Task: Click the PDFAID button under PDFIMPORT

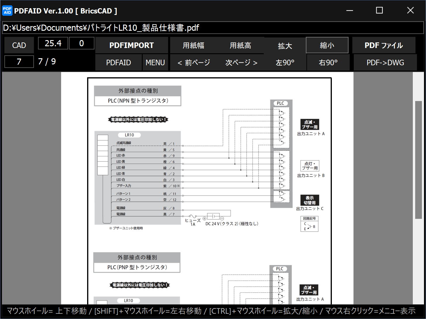Action: click(118, 63)
